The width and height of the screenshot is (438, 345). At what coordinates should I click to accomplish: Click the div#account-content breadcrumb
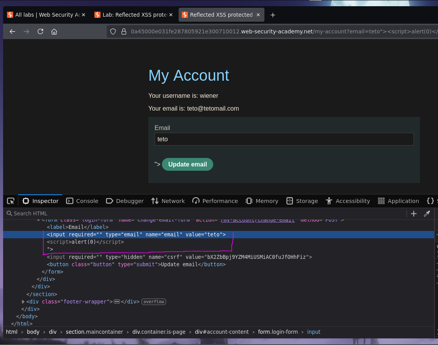point(222,332)
